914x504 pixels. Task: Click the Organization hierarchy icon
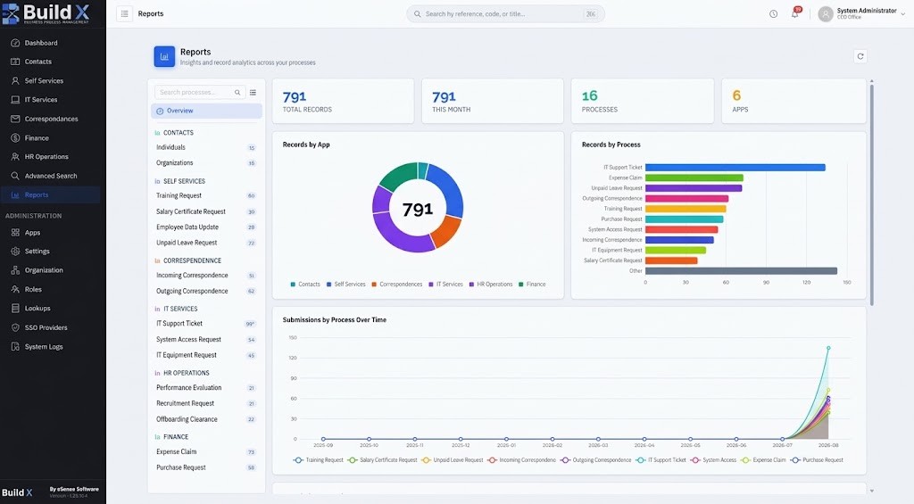15,269
